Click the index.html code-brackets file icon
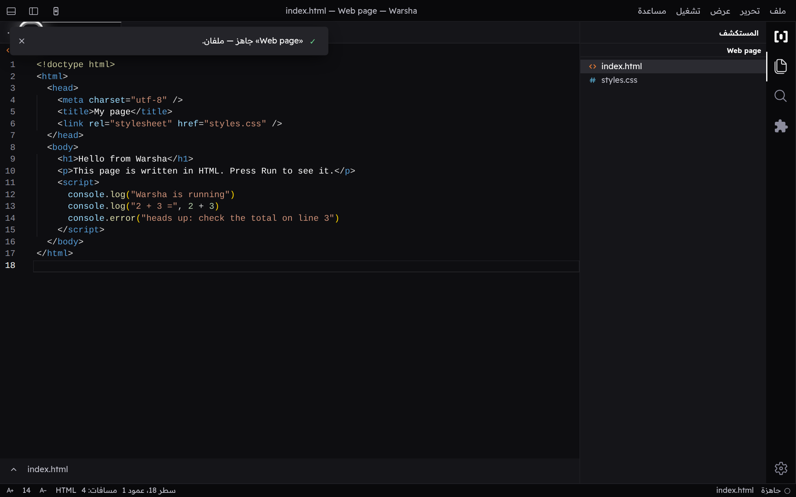 click(592, 67)
